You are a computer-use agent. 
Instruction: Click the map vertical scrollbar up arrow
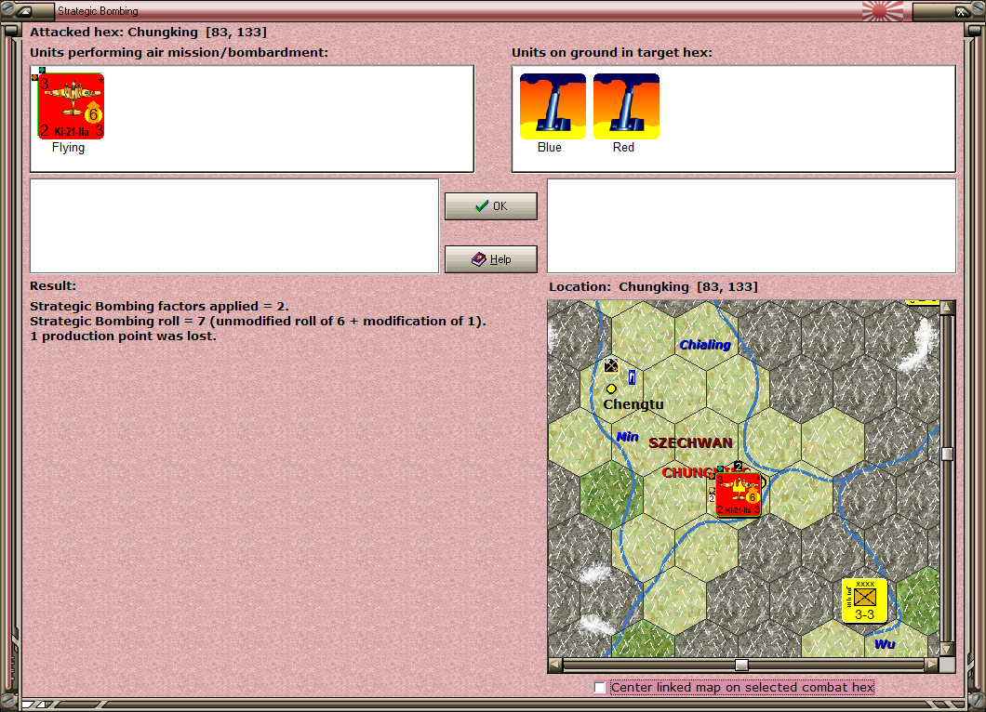coord(947,308)
